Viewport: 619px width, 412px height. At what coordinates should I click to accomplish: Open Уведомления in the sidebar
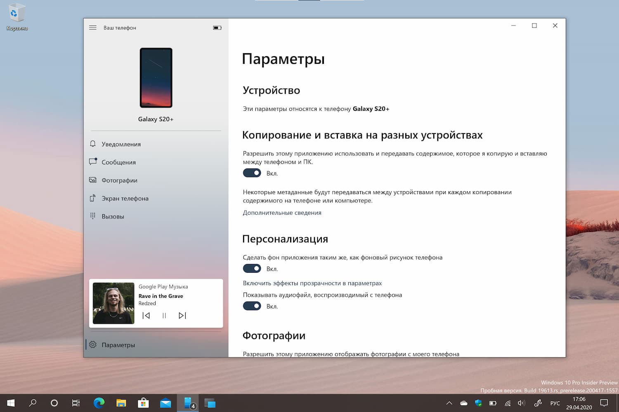coord(156,144)
